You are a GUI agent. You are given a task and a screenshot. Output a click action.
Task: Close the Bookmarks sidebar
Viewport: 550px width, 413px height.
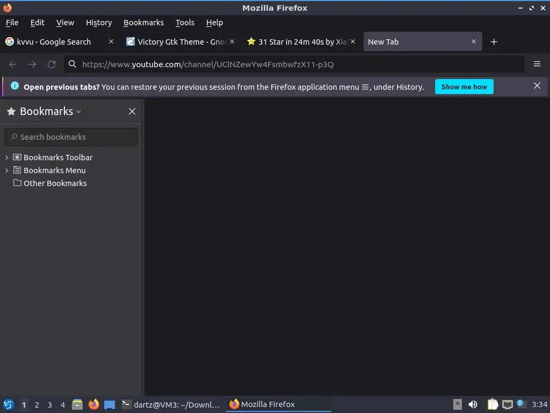(x=132, y=111)
